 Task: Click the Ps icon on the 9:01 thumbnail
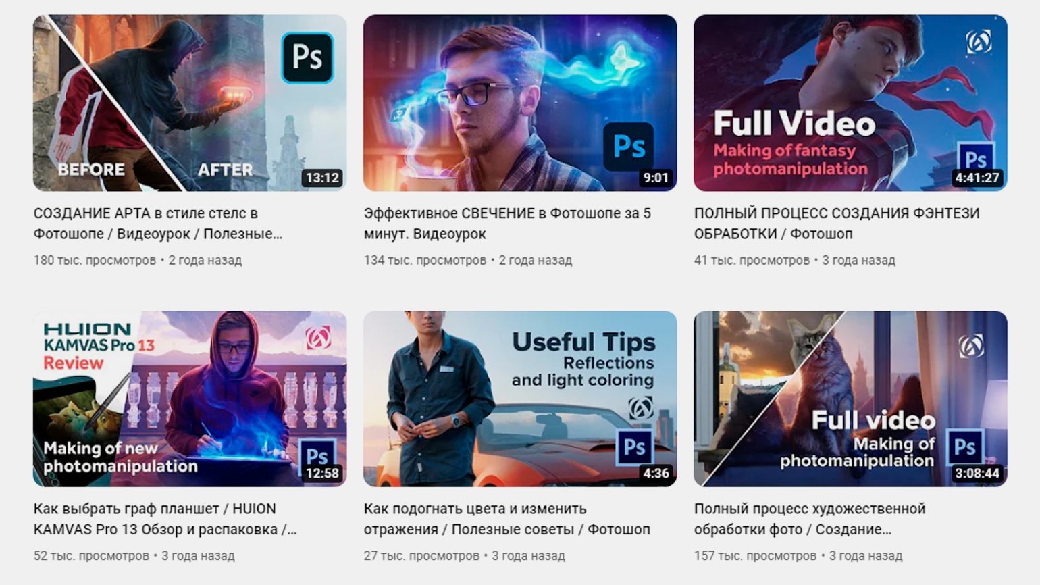click(629, 147)
